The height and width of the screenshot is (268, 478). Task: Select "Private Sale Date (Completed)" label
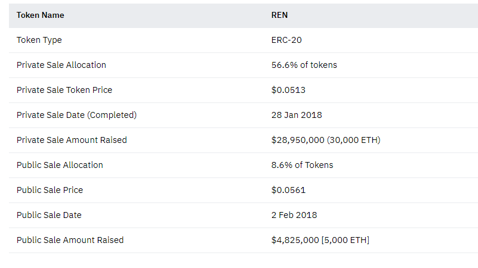[76, 115]
